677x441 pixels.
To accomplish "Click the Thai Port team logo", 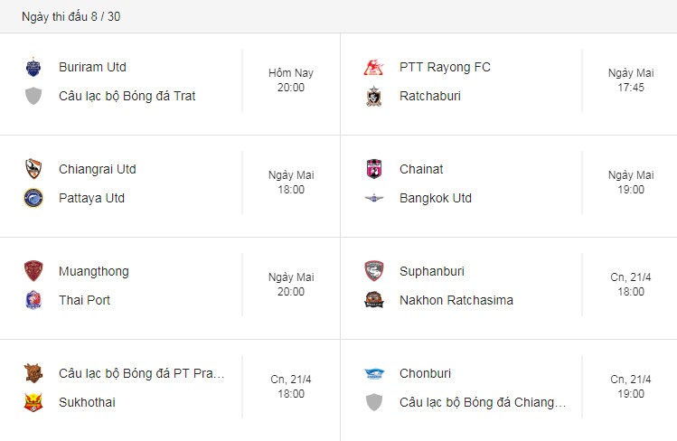I will coord(33,300).
